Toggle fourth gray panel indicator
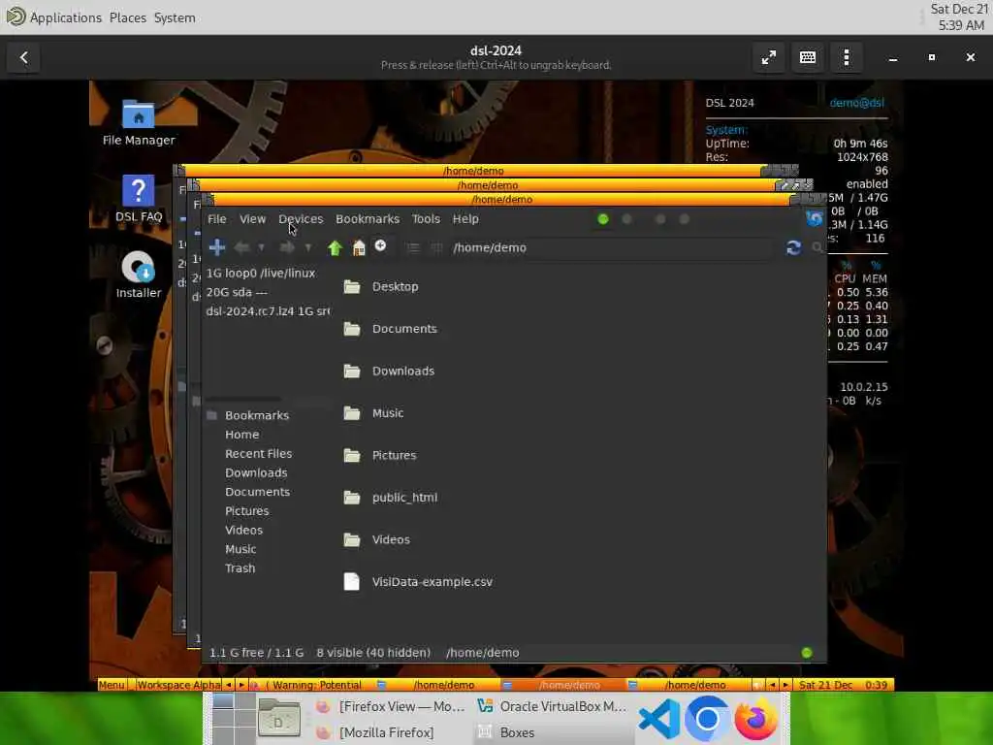 [684, 219]
